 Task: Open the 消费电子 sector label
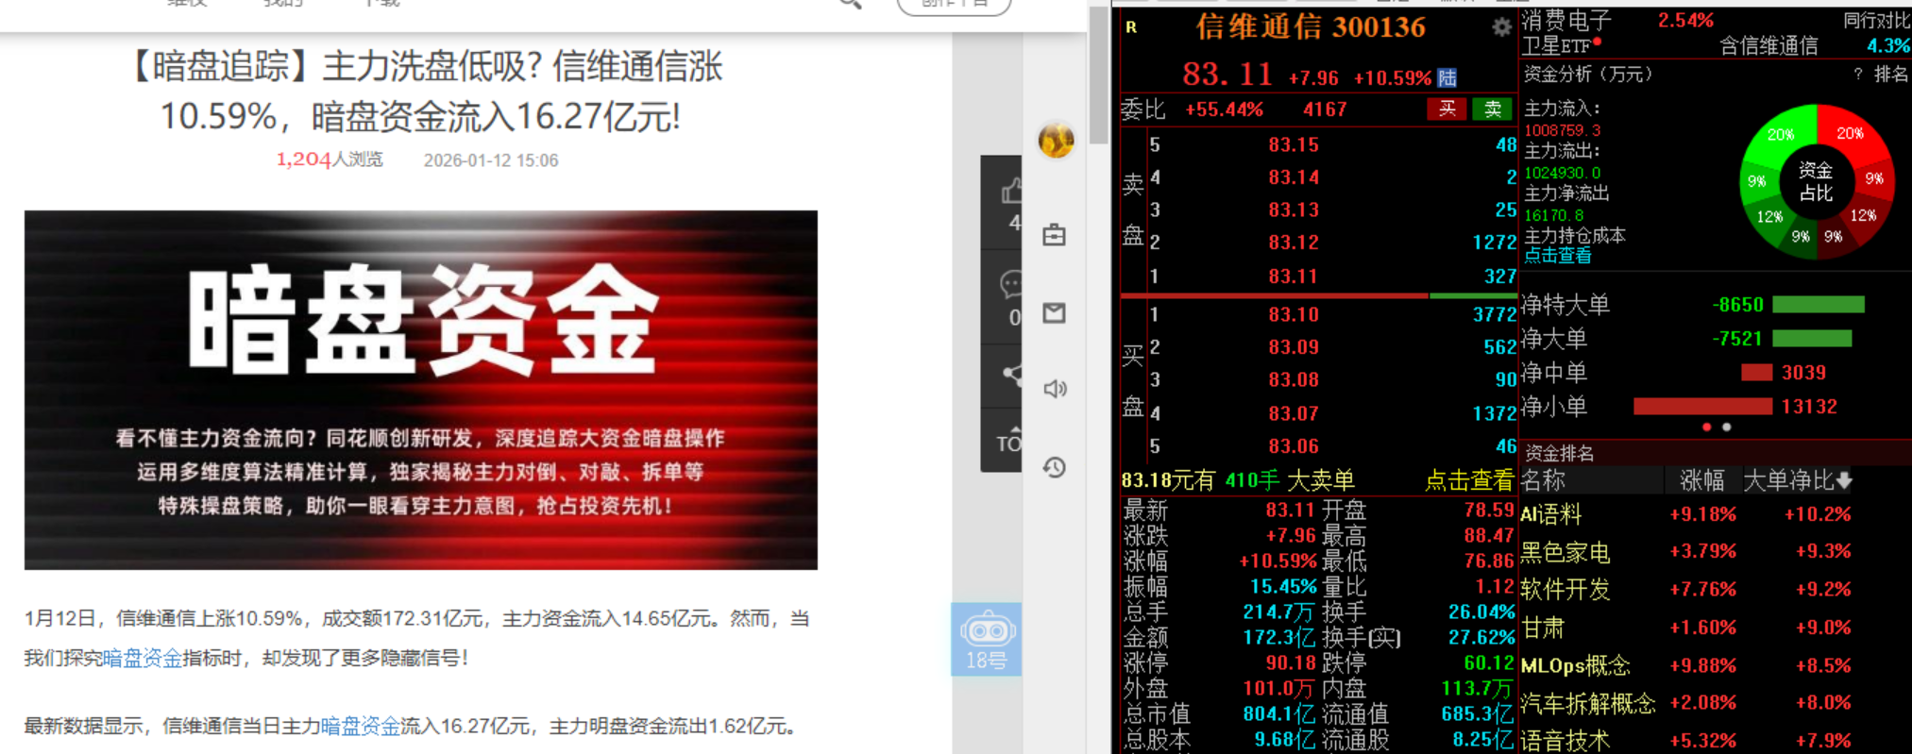coord(1567,20)
